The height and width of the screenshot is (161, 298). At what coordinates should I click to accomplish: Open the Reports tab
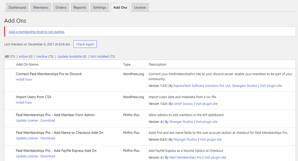coord(80,7)
